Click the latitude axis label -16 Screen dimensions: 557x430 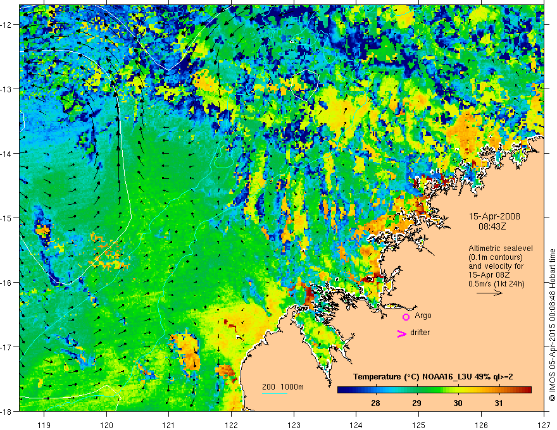(6, 283)
